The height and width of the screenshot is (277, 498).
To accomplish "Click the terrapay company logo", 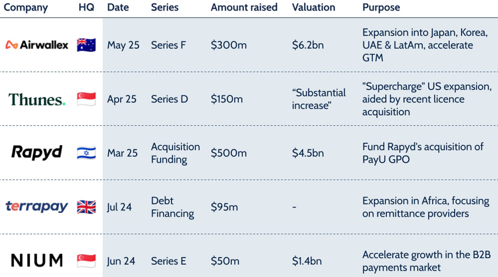I will coord(37,207).
